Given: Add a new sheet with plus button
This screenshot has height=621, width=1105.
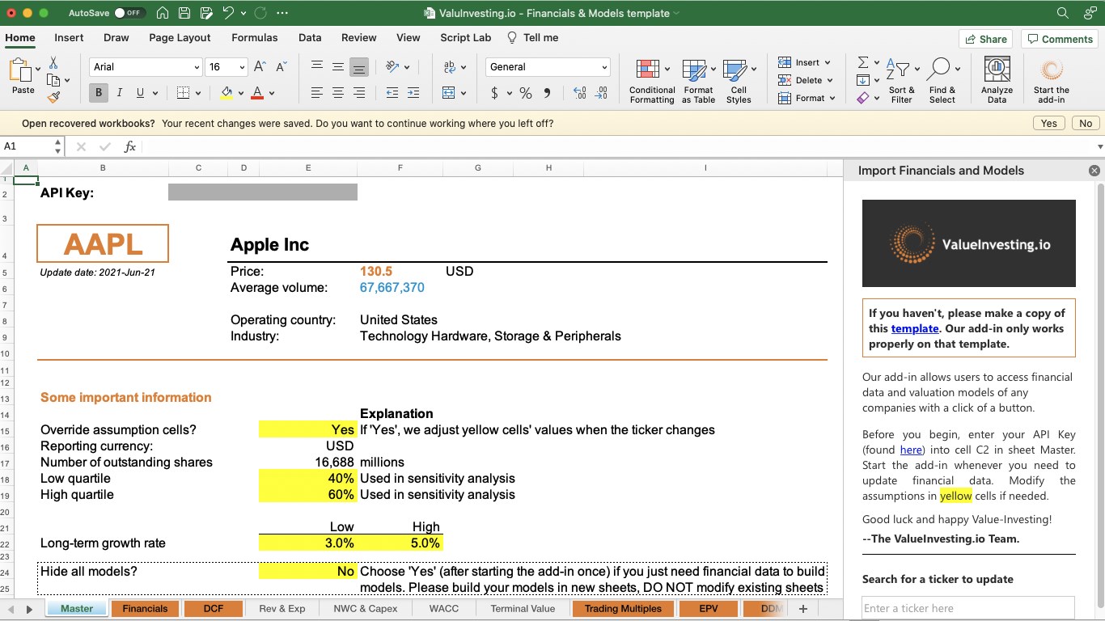Looking at the screenshot, I should (803, 608).
